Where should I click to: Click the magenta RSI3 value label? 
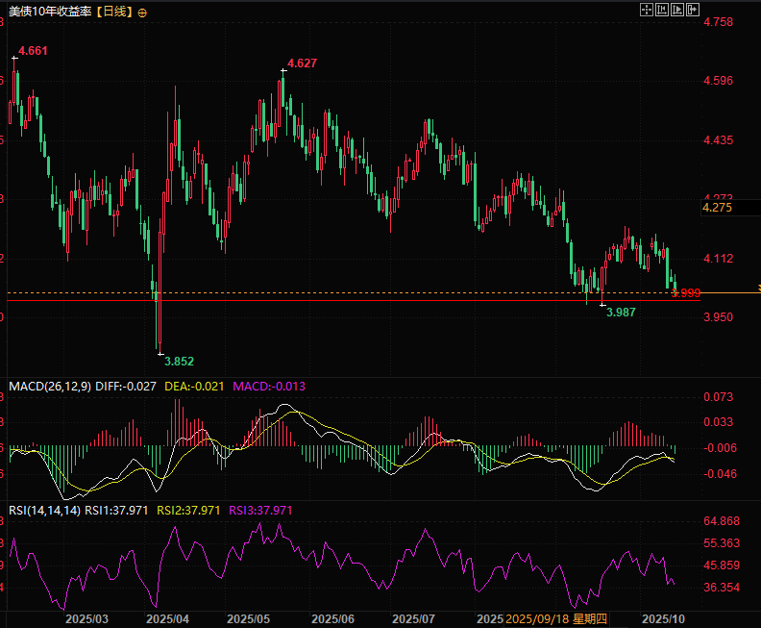point(260,510)
